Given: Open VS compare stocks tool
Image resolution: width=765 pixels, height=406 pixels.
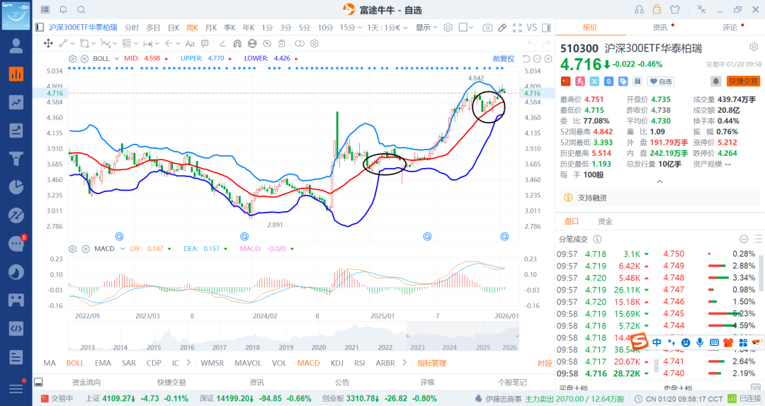Looking at the screenshot, I should click(x=532, y=28).
